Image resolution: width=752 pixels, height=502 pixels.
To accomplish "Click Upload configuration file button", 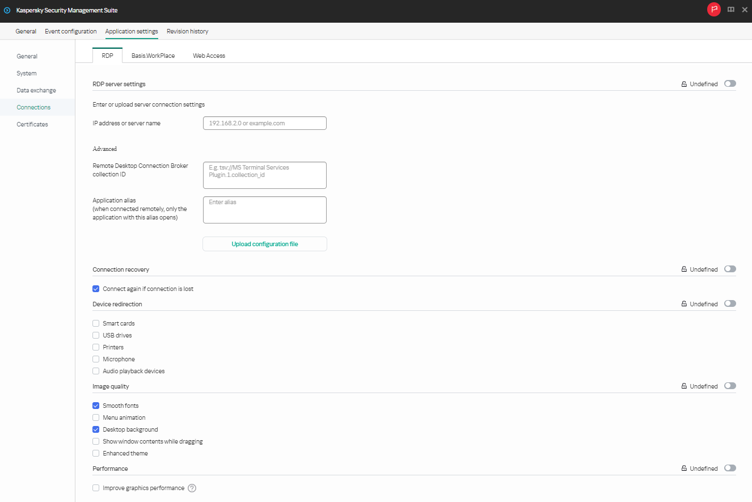I will point(265,244).
